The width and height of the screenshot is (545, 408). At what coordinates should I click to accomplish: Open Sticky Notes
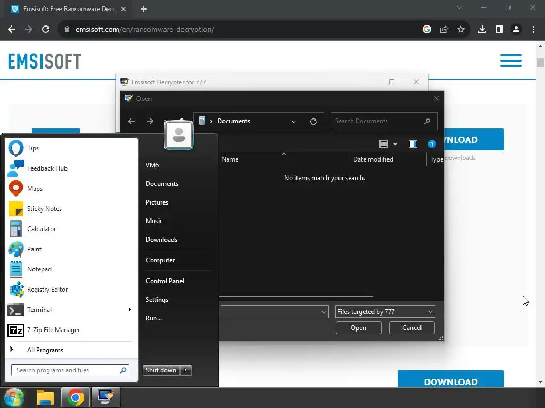click(x=72, y=208)
